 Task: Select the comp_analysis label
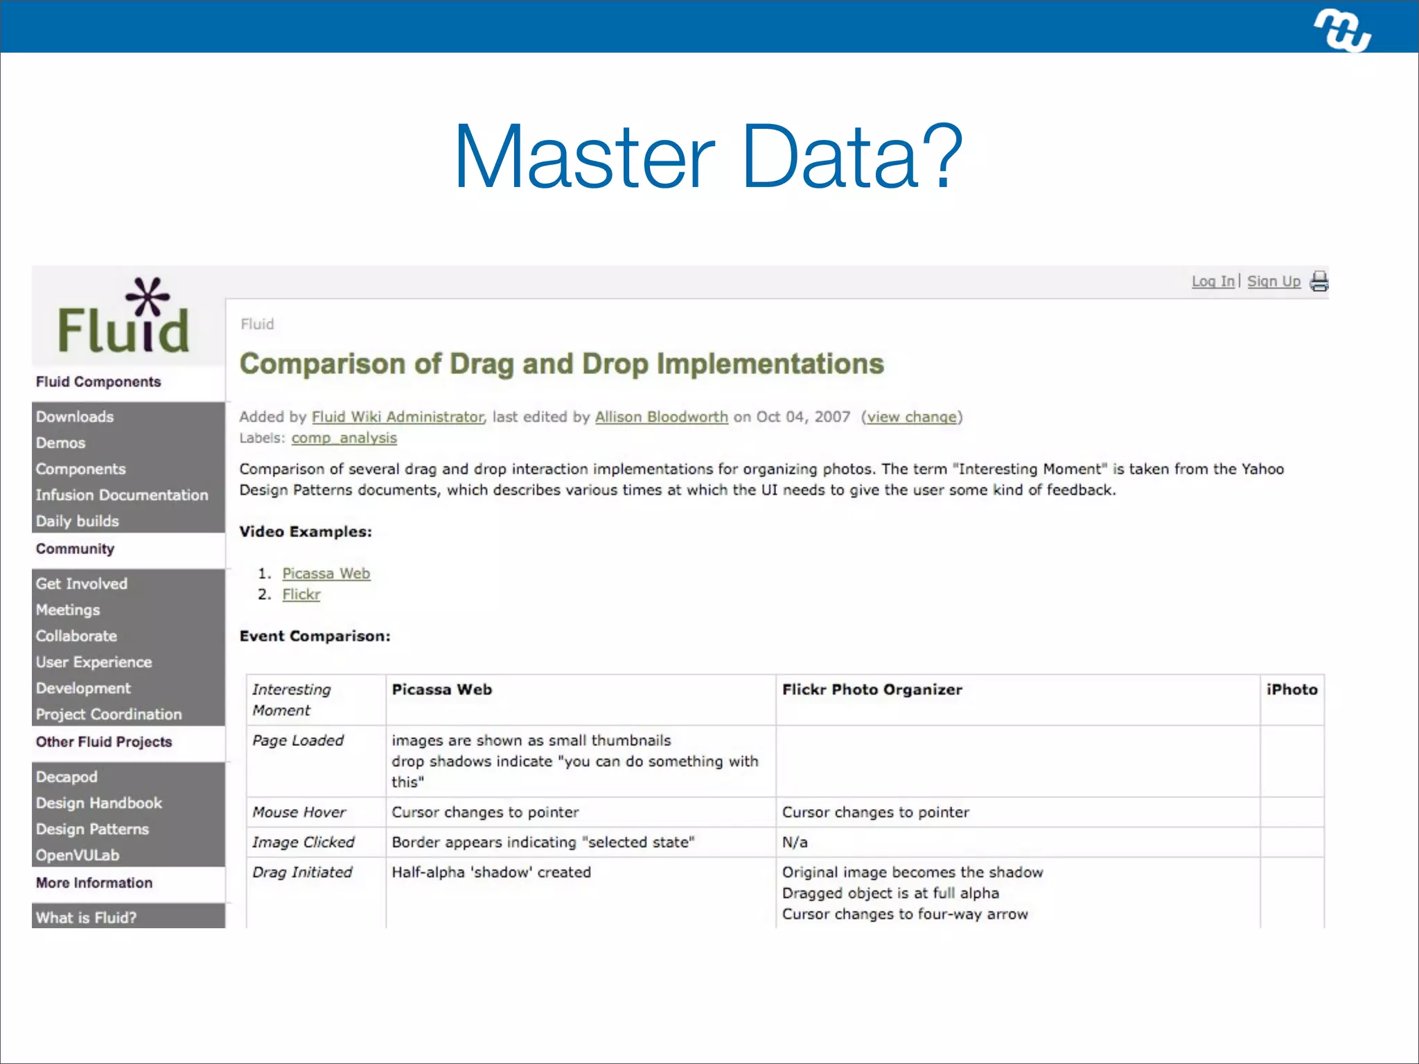click(x=344, y=438)
